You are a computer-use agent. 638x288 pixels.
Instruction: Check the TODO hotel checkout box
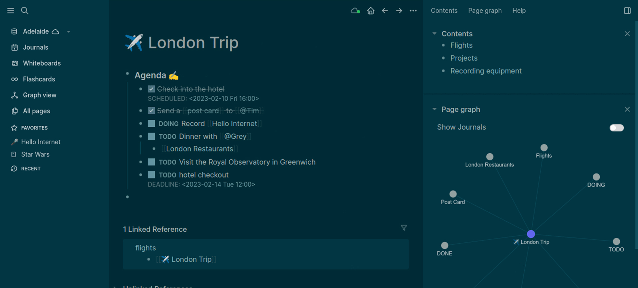click(x=151, y=175)
